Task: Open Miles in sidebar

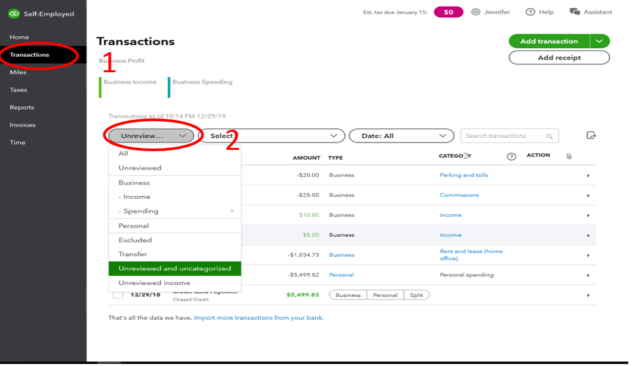Action: click(18, 72)
